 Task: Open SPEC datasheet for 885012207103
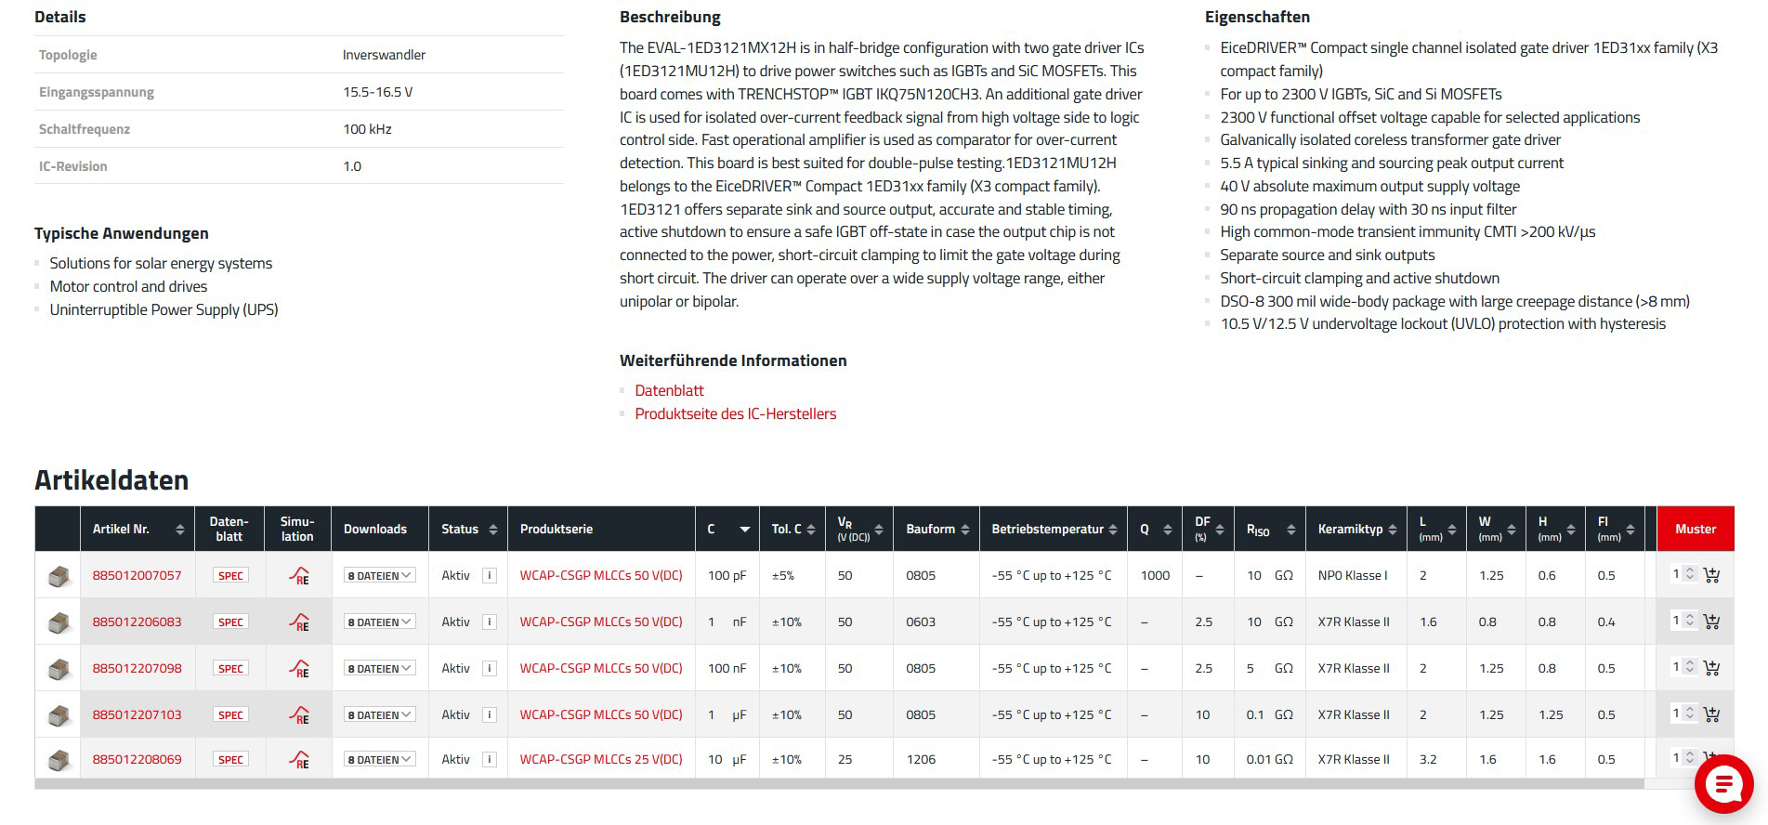[x=230, y=715]
